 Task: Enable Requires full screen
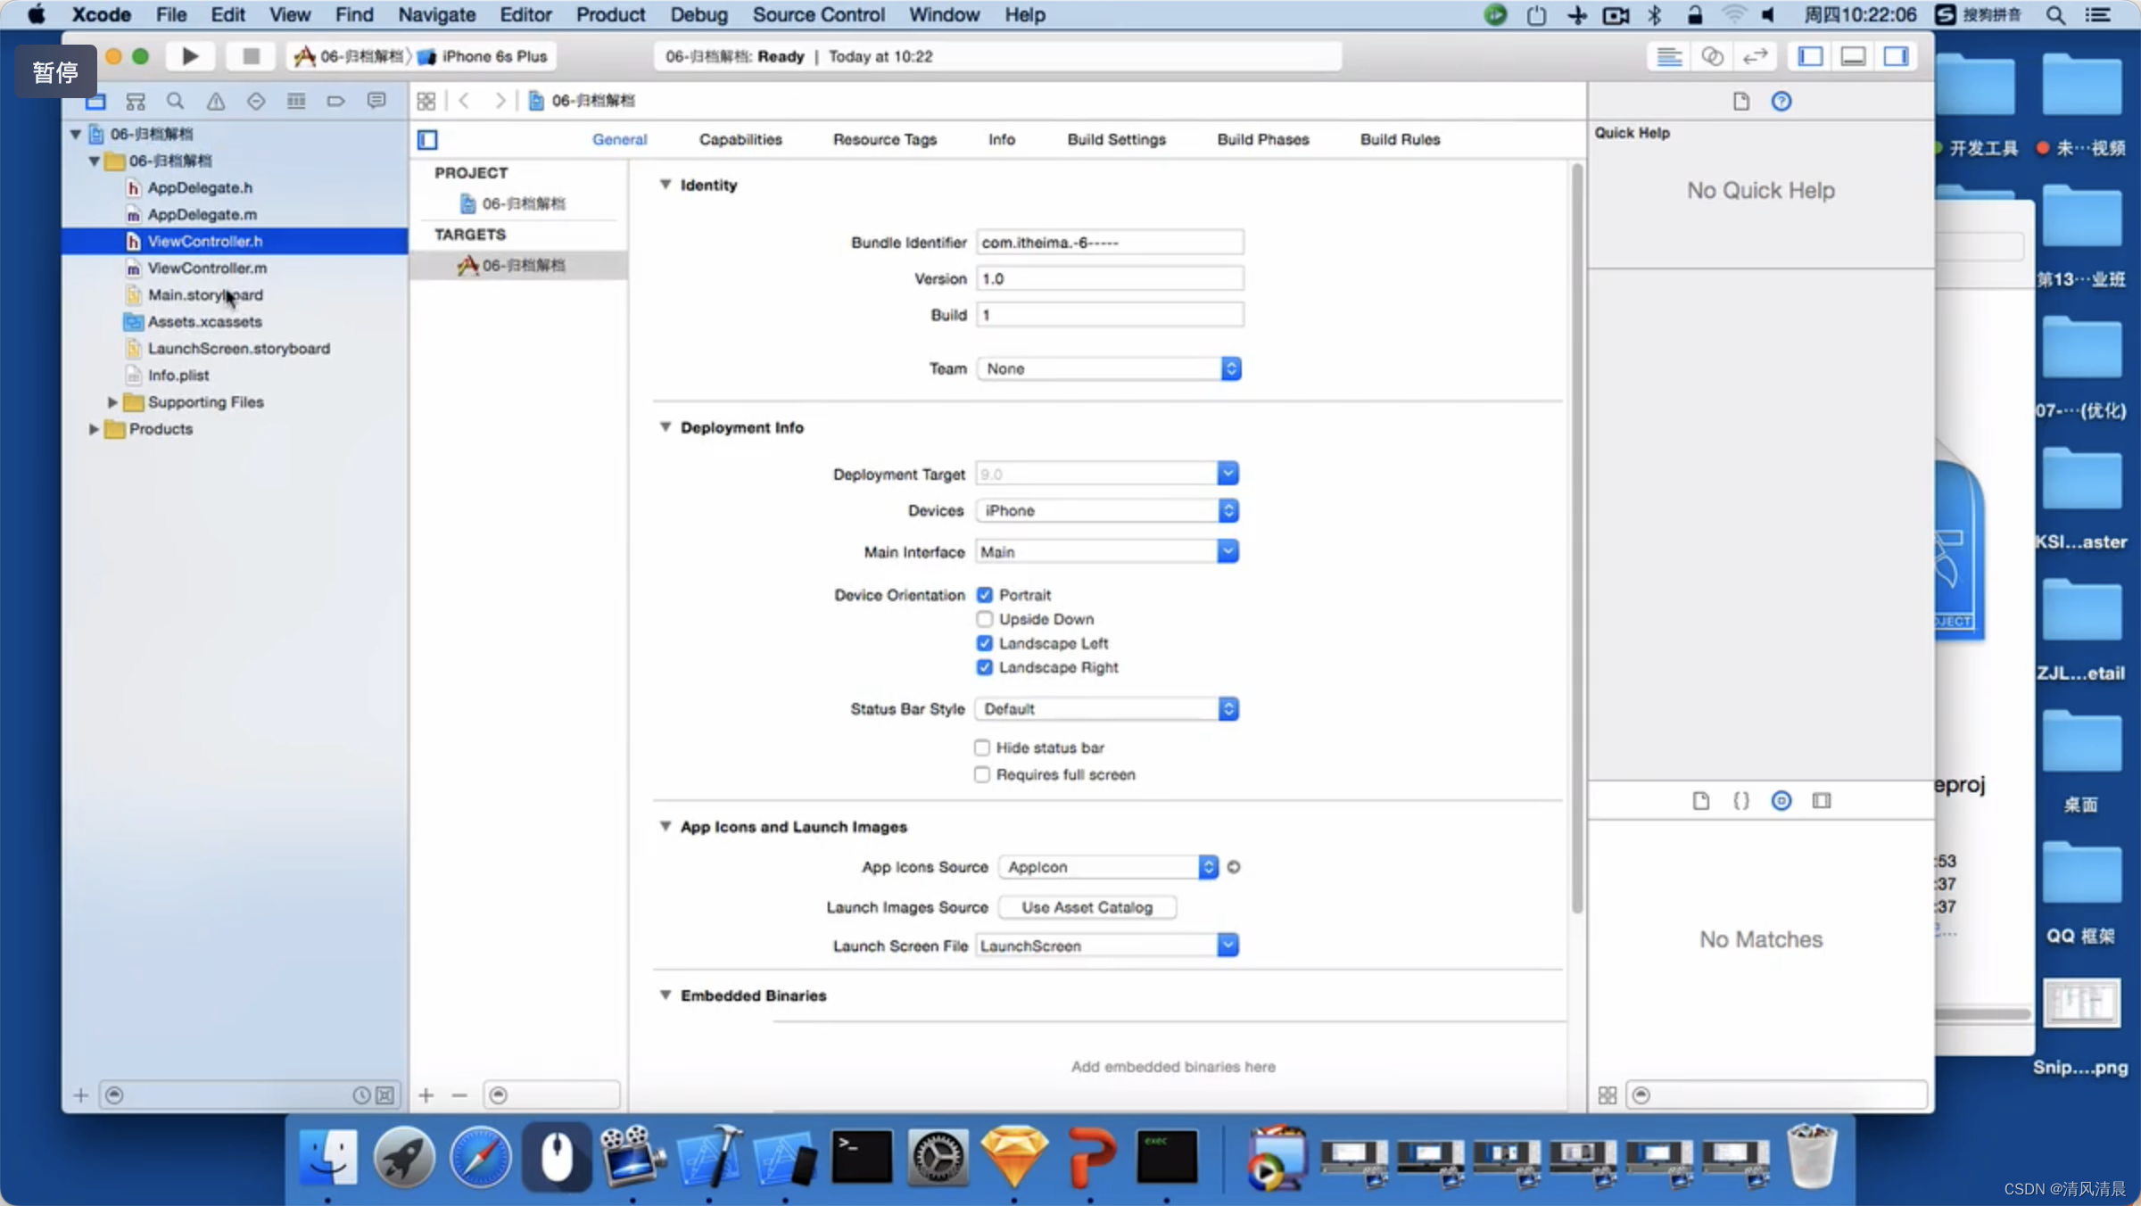click(982, 774)
